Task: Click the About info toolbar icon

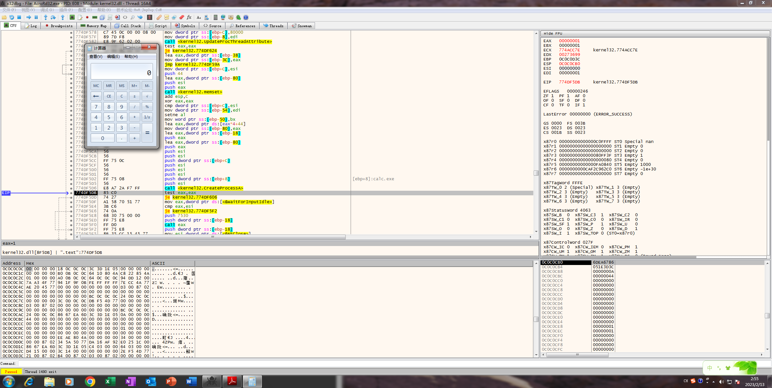Action: coord(246,17)
